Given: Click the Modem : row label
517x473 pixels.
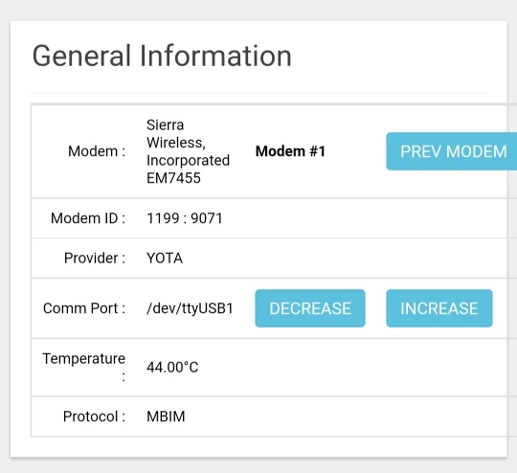Looking at the screenshot, I should 97,151.
